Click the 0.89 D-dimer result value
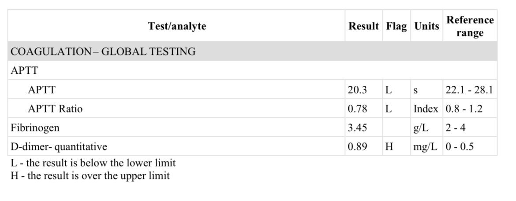This screenshot has width=516, height=201. pos(357,146)
